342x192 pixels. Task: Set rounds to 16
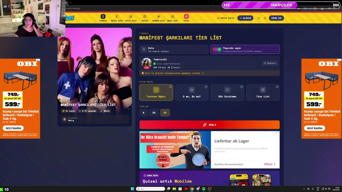pyautogui.click(x=154, y=113)
